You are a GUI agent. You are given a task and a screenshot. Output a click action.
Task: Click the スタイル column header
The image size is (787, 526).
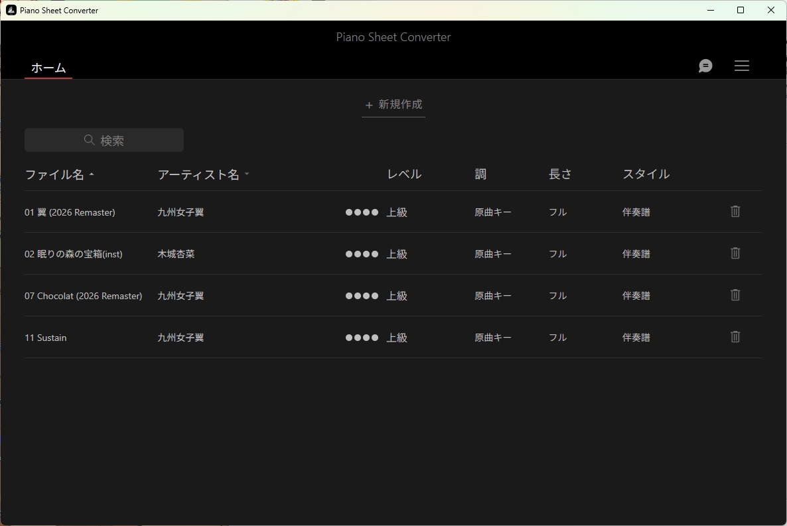[646, 174]
